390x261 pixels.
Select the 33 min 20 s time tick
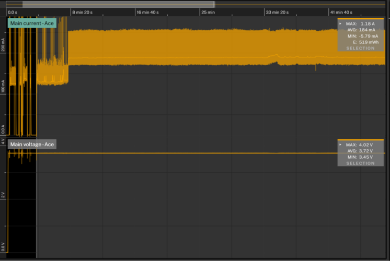click(x=277, y=11)
